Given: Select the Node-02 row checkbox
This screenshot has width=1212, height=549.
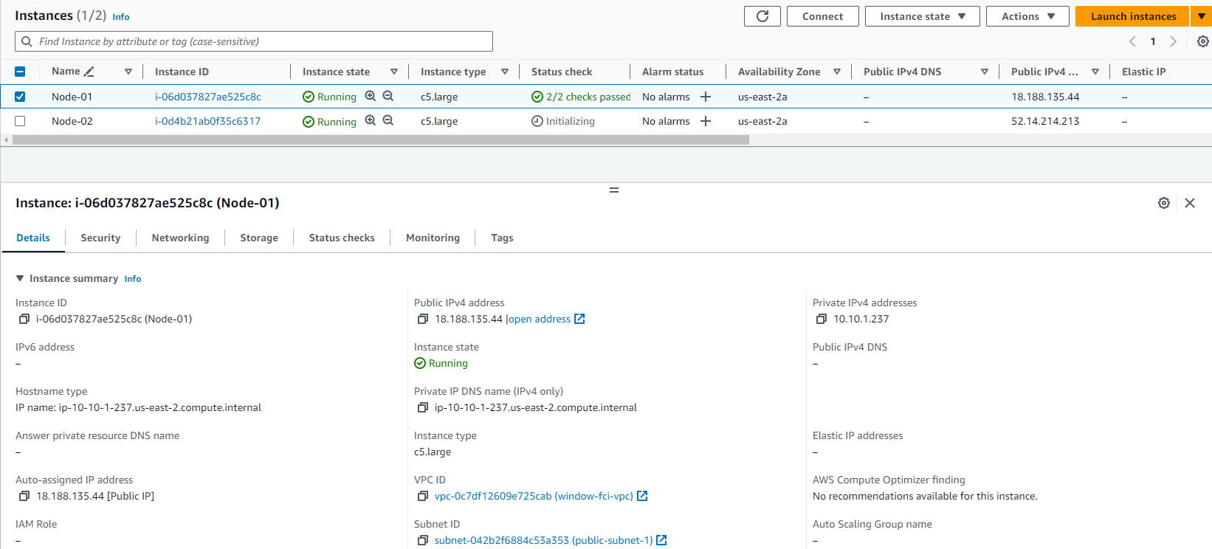Looking at the screenshot, I should [x=20, y=121].
